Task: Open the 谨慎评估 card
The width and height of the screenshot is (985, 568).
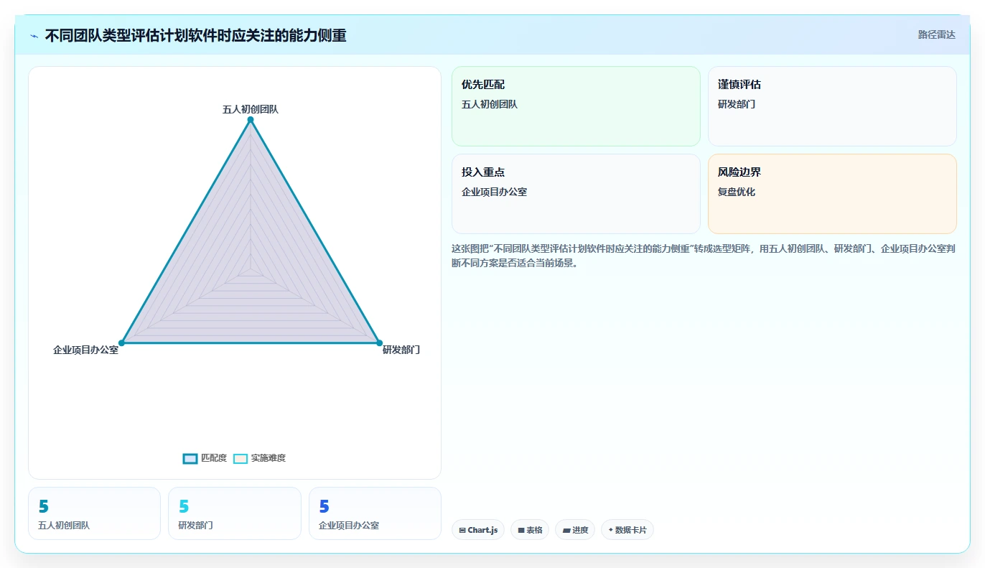Action: [832, 106]
